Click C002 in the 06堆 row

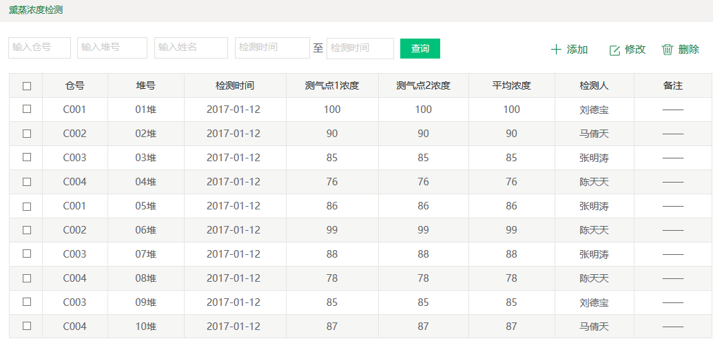tap(74, 230)
